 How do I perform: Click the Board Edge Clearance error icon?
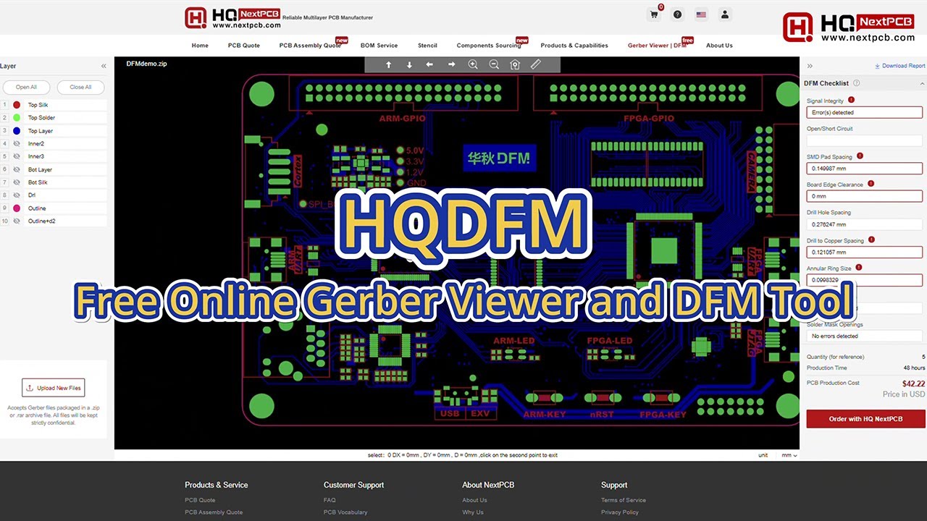(x=871, y=183)
